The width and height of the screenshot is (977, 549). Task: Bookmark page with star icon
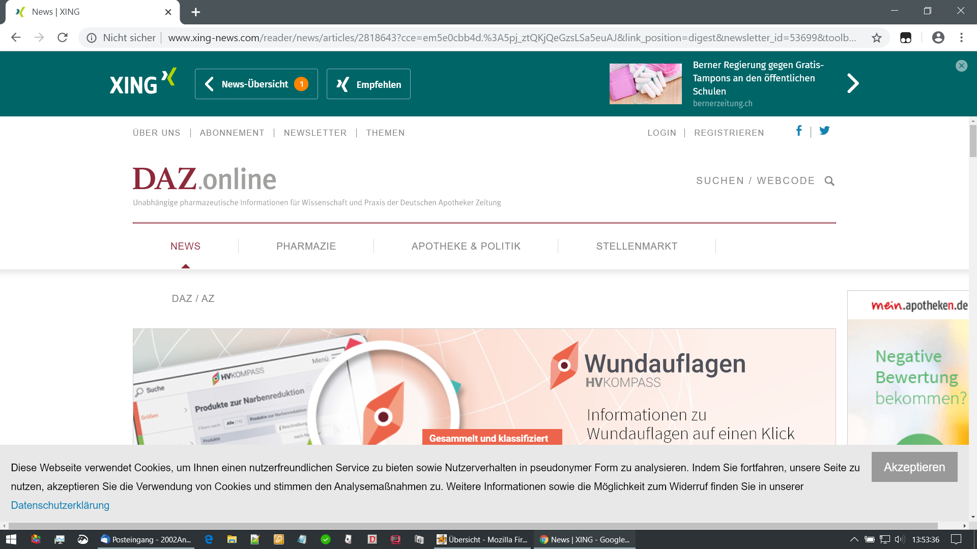coord(876,38)
